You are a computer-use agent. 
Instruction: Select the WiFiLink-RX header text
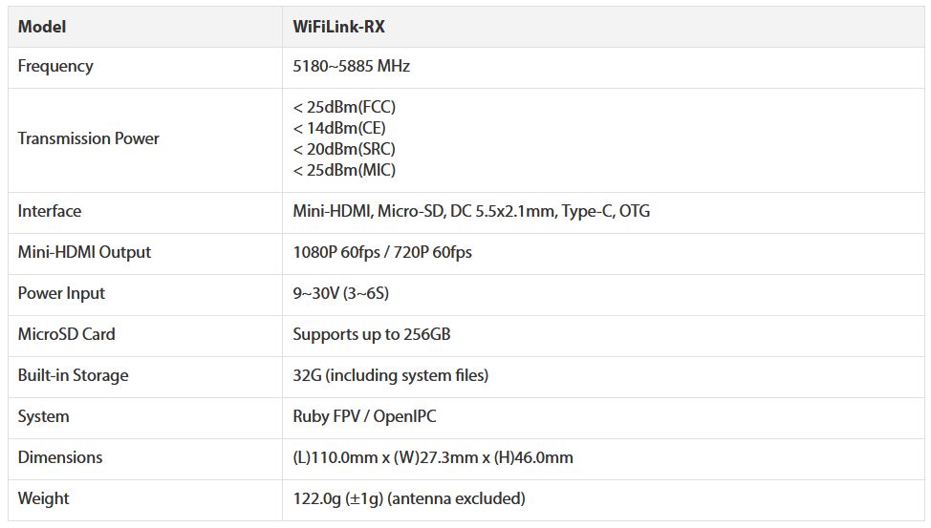pyautogui.click(x=338, y=27)
